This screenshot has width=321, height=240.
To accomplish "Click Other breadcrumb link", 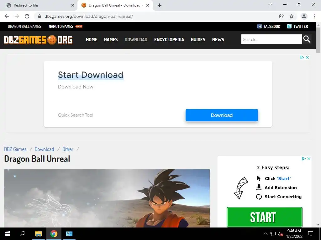I will point(68,149).
